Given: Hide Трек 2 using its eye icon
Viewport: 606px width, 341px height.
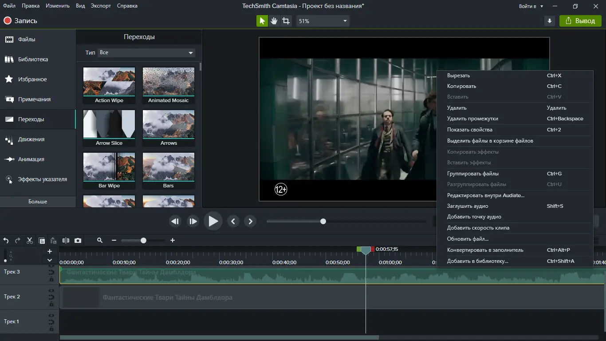Looking at the screenshot, I should pyautogui.click(x=51, y=291).
